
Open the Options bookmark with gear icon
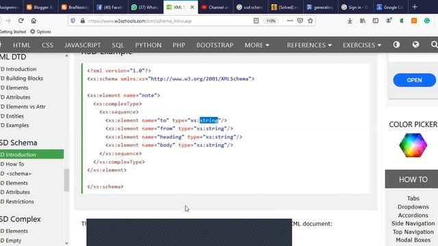40,31
